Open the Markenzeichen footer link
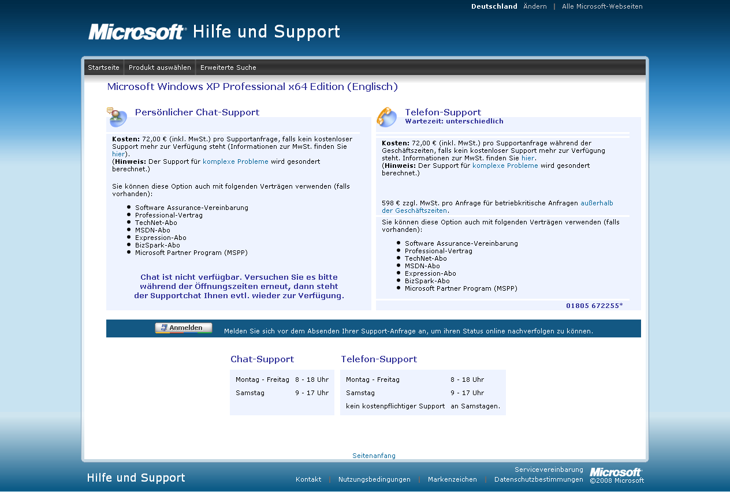The height and width of the screenshot is (492, 730). [452, 479]
